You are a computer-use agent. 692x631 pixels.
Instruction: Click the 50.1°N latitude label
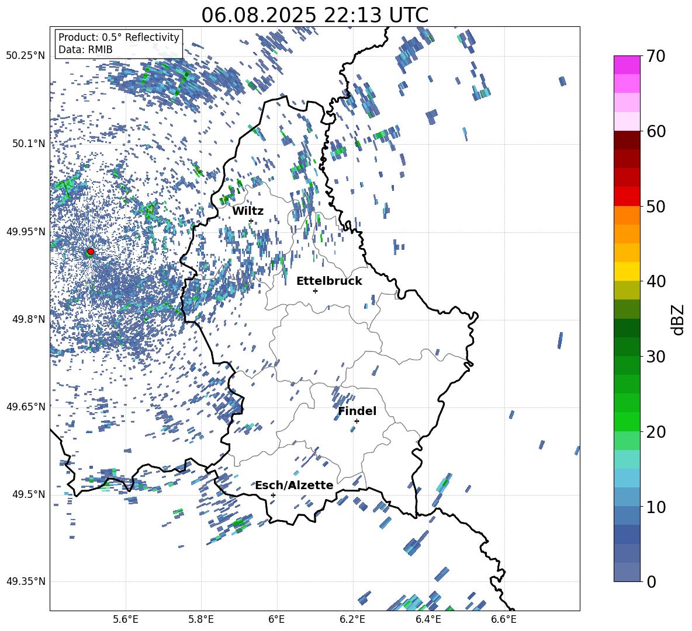point(28,144)
